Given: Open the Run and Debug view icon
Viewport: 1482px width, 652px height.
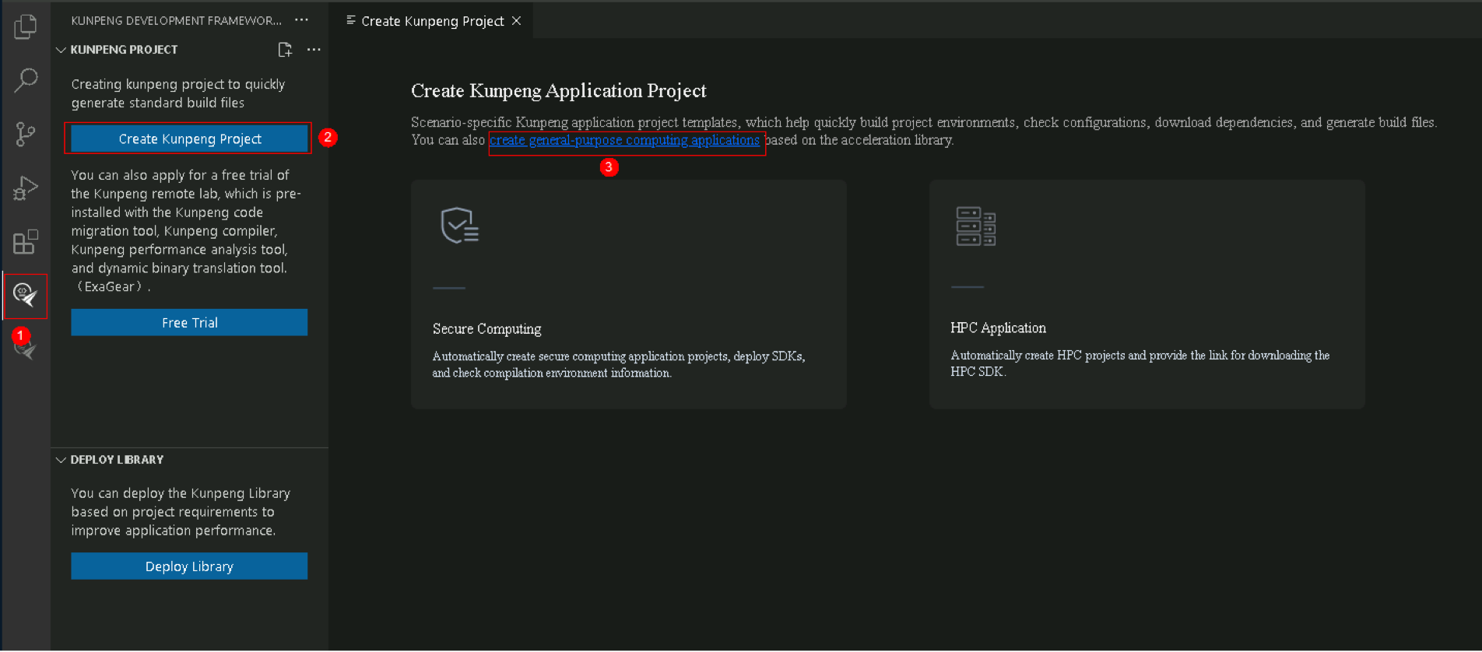Looking at the screenshot, I should click(26, 188).
